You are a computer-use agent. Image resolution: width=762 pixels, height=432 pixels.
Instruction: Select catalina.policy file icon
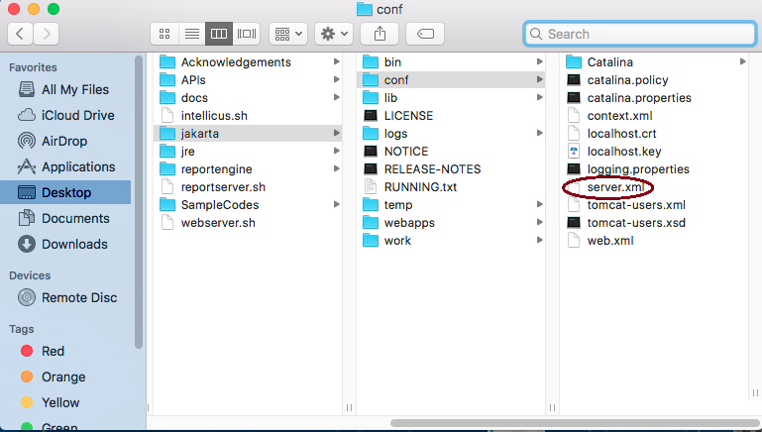[x=574, y=79]
